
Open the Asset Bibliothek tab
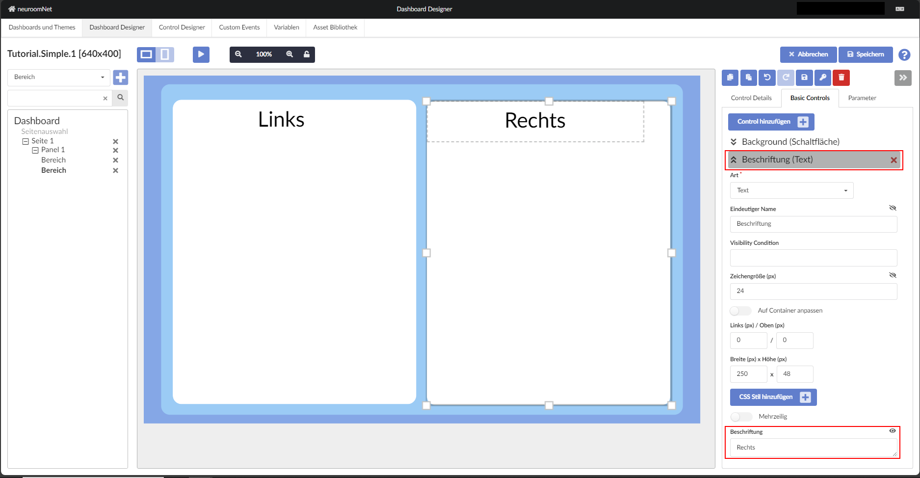335,27
